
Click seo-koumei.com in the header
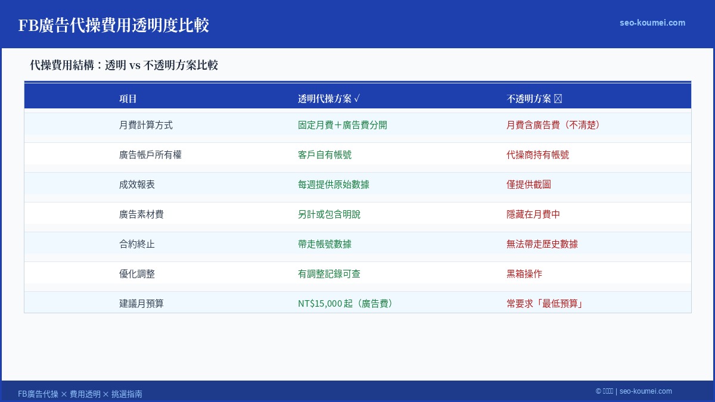pos(652,23)
